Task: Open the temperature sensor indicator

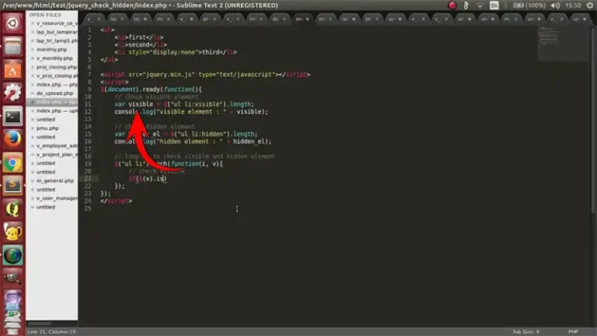Action: (x=466, y=5)
